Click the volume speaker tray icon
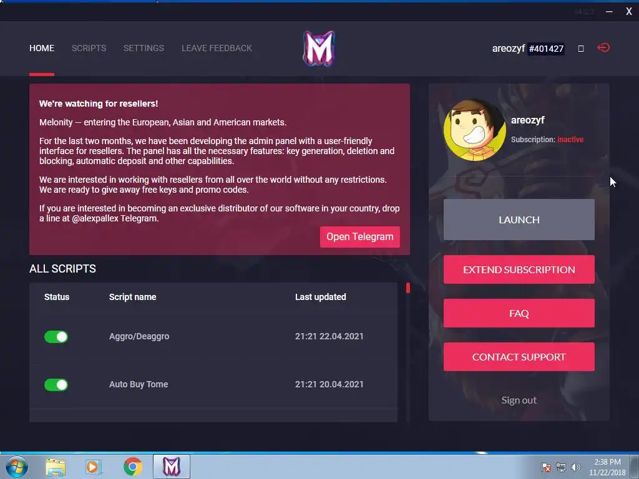This screenshot has width=639, height=479. pyautogui.click(x=576, y=467)
